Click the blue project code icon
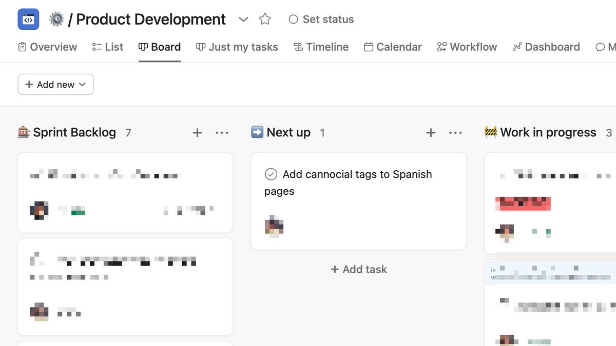 tap(28, 19)
